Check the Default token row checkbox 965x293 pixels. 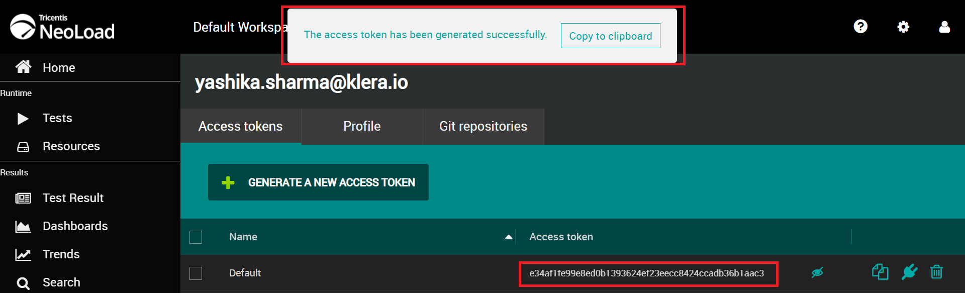pyautogui.click(x=196, y=273)
